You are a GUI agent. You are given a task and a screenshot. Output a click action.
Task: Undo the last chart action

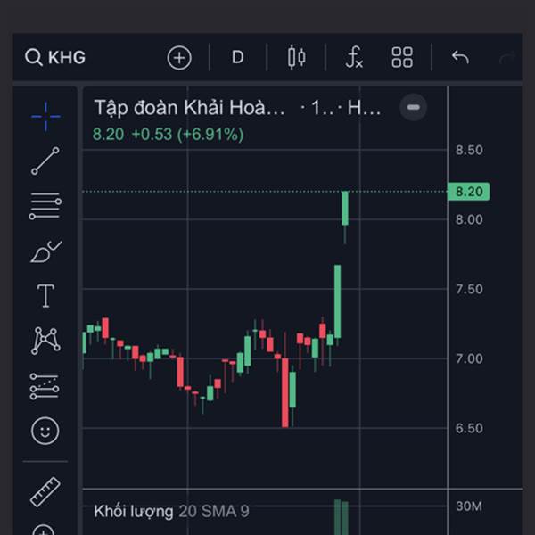(460, 57)
